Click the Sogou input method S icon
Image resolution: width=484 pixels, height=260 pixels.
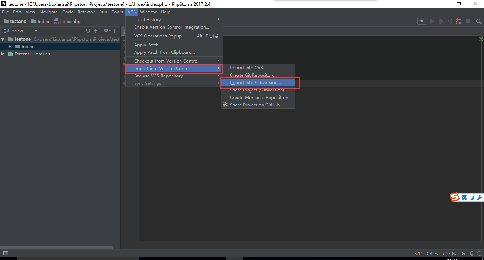tap(455, 197)
